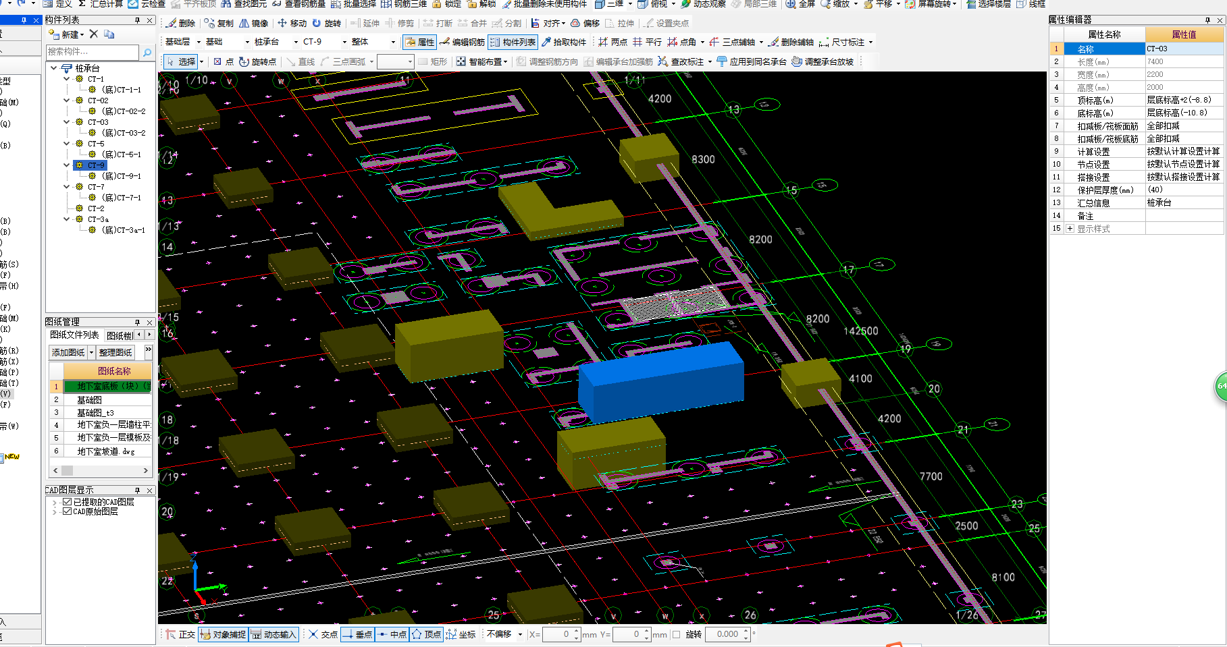
Task: Click search magnifier in component list
Action: tap(147, 52)
